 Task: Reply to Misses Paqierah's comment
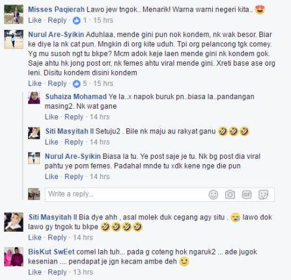coord(57,20)
